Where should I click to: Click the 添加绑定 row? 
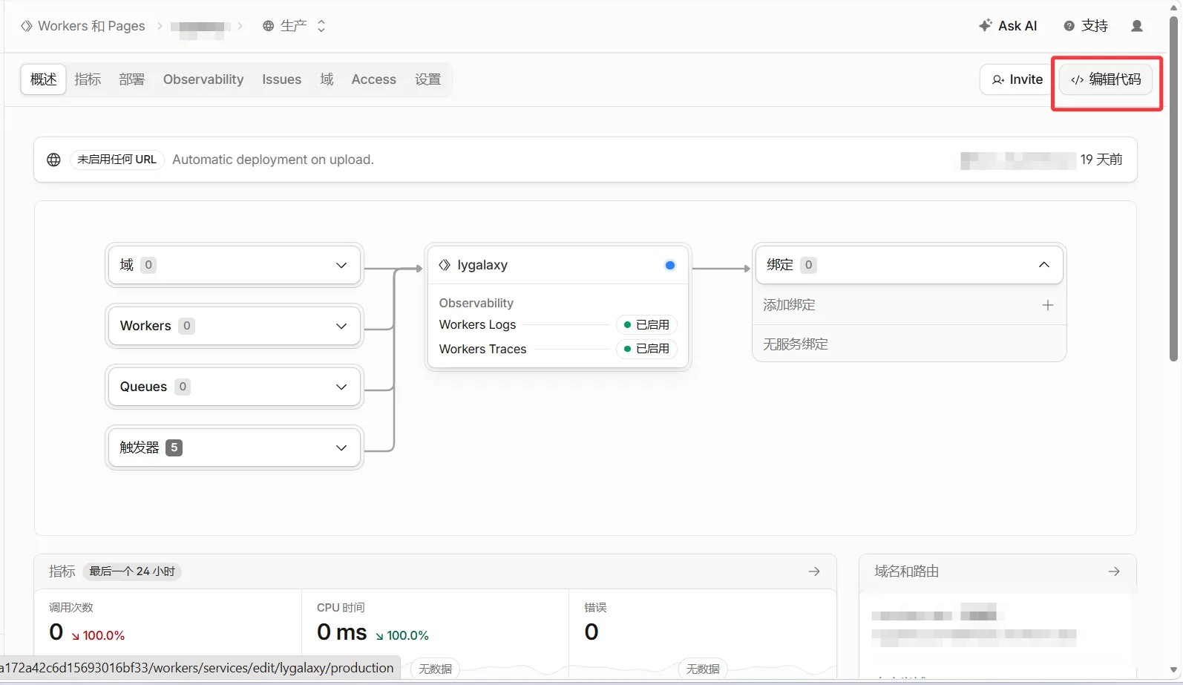click(x=909, y=305)
